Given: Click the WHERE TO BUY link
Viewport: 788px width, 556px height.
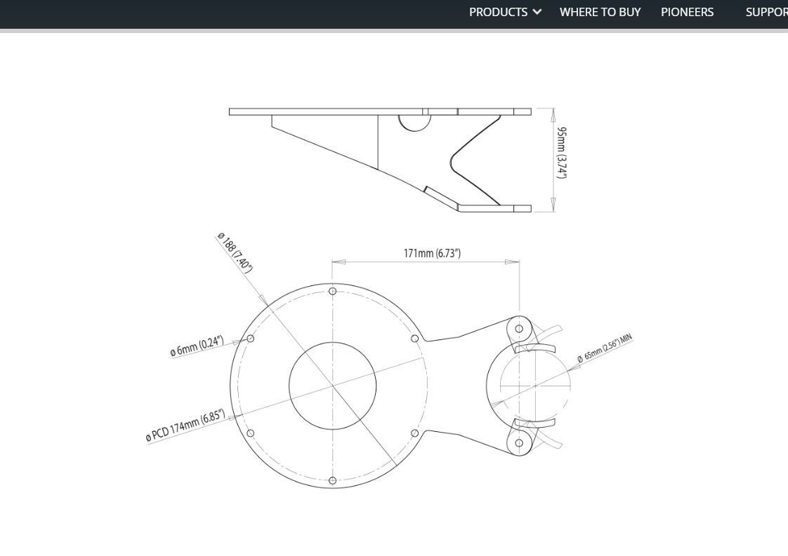Looking at the screenshot, I should point(600,12).
